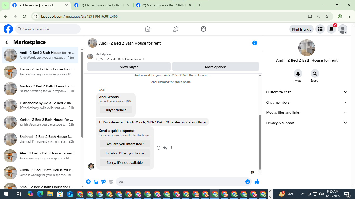This screenshot has width=355, height=199.
Task: Click the Find friends button
Action: tap(301, 29)
